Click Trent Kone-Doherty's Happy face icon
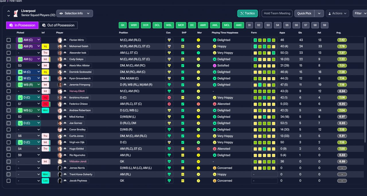367x196 pixels. (214, 174)
